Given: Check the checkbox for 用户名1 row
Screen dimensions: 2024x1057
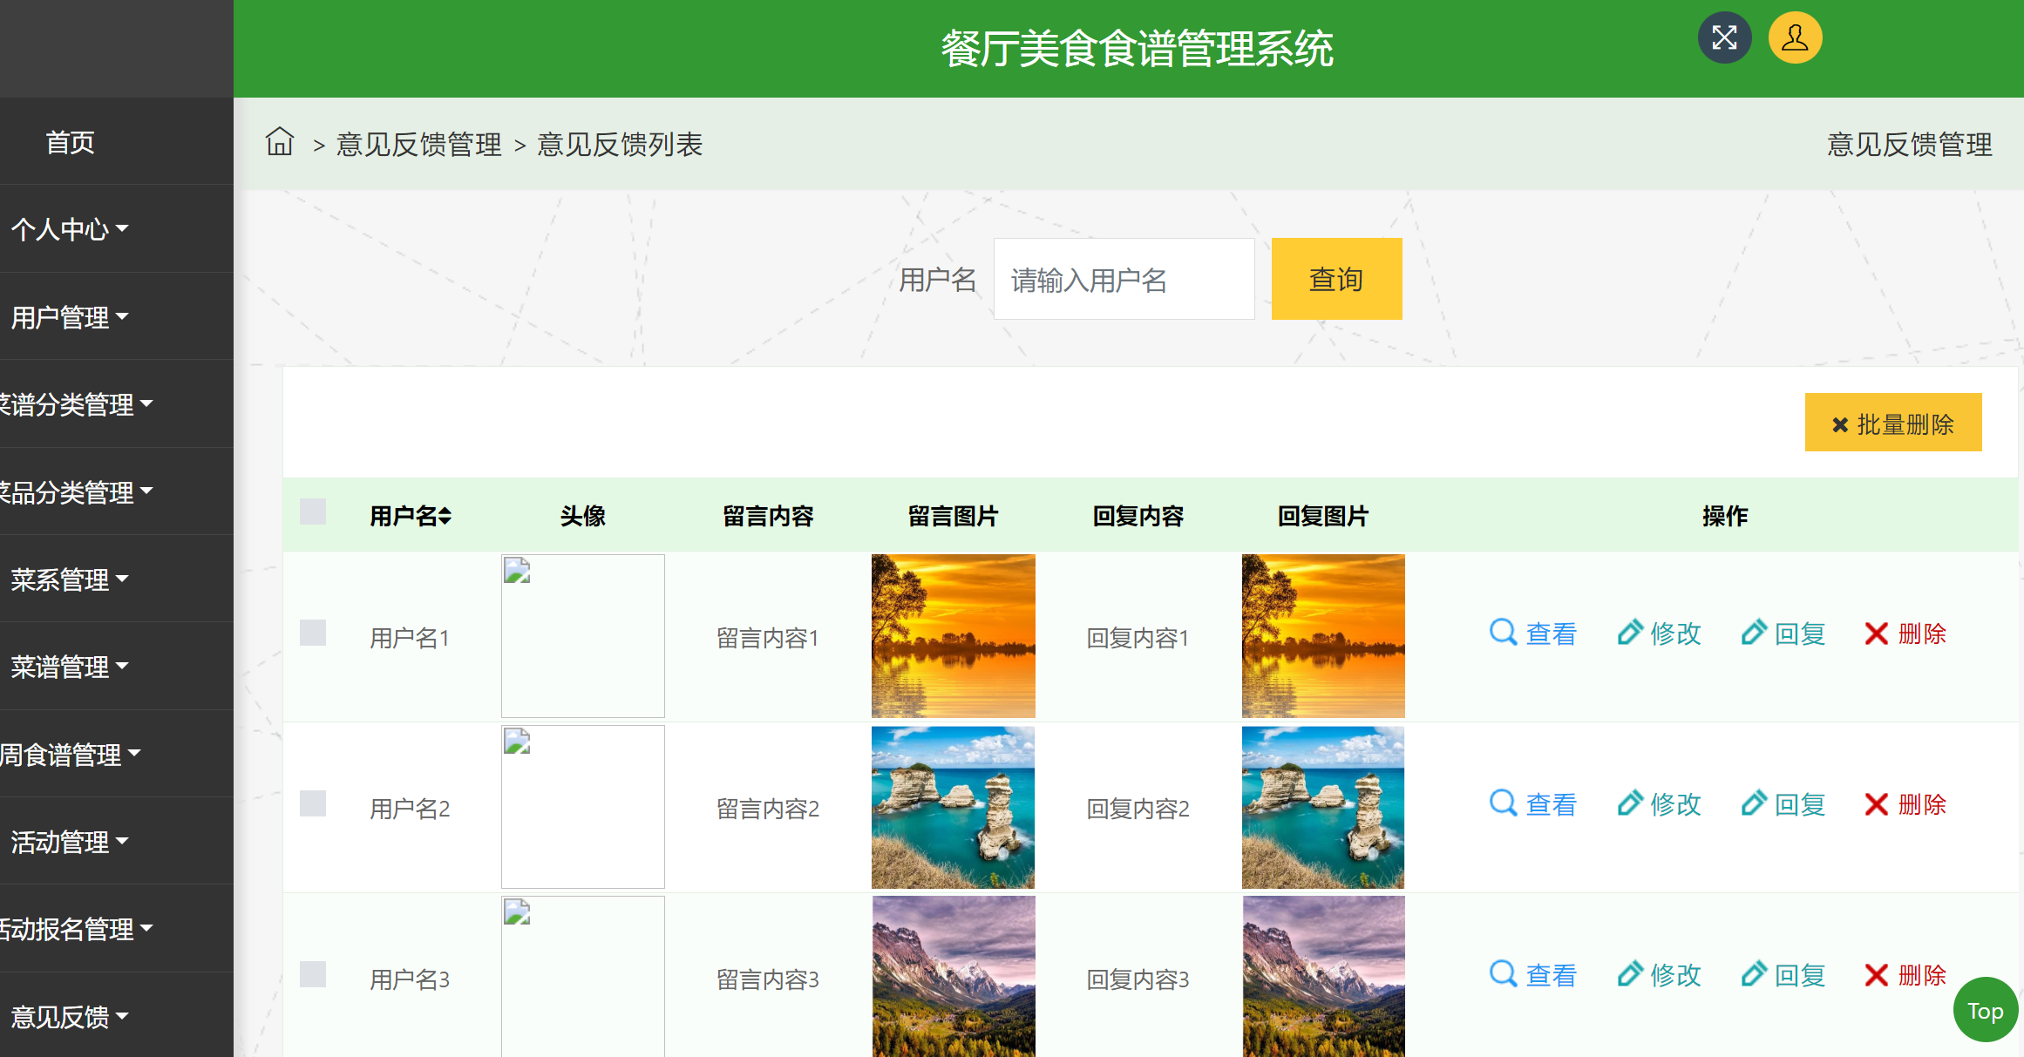Looking at the screenshot, I should tap(313, 634).
